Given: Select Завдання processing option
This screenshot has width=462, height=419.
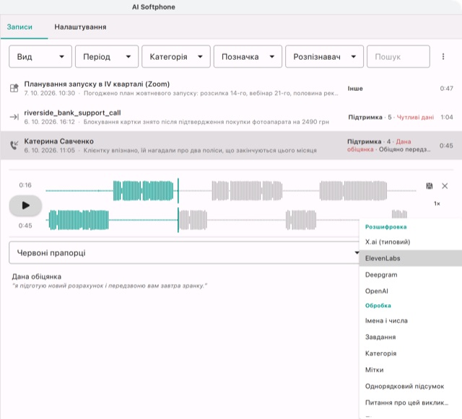Looking at the screenshot, I should click(x=411, y=337).
